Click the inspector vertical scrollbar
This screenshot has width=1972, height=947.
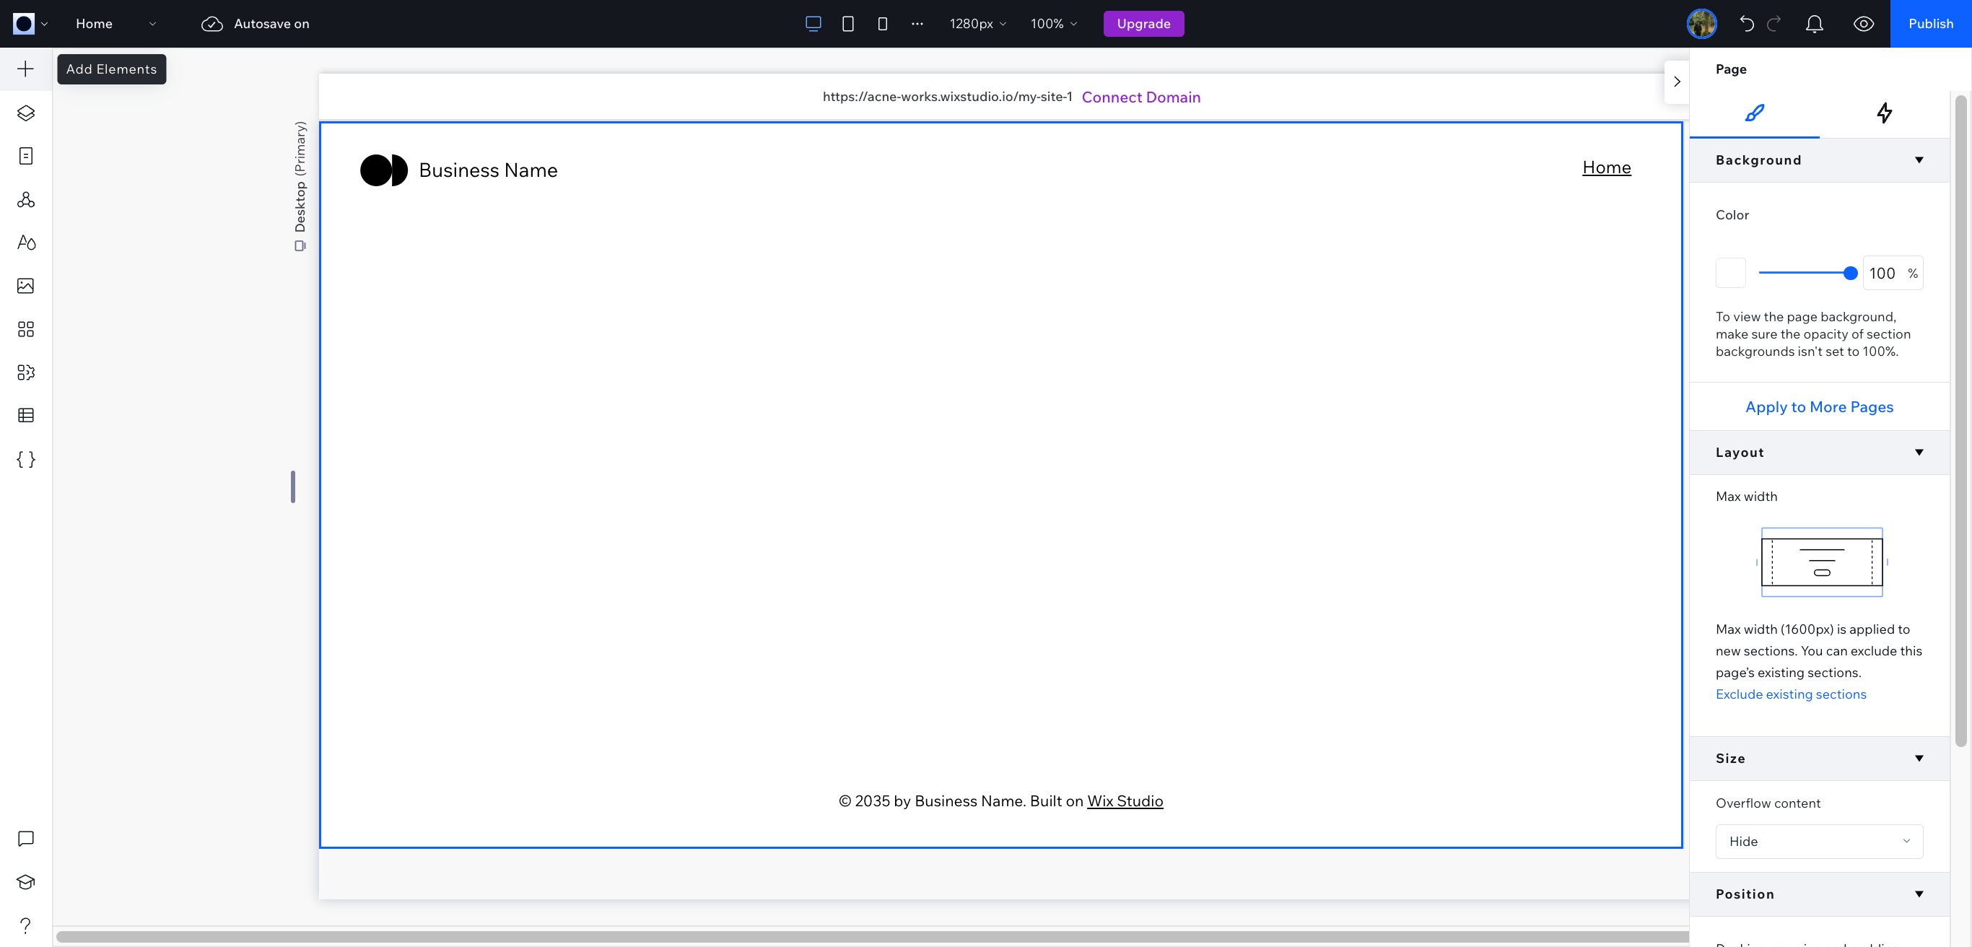coord(1960,420)
